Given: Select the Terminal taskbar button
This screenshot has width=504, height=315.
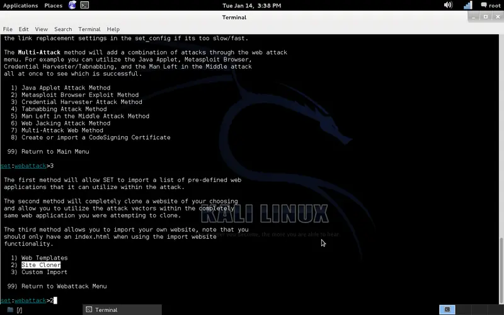Looking at the screenshot, I should coord(122,310).
